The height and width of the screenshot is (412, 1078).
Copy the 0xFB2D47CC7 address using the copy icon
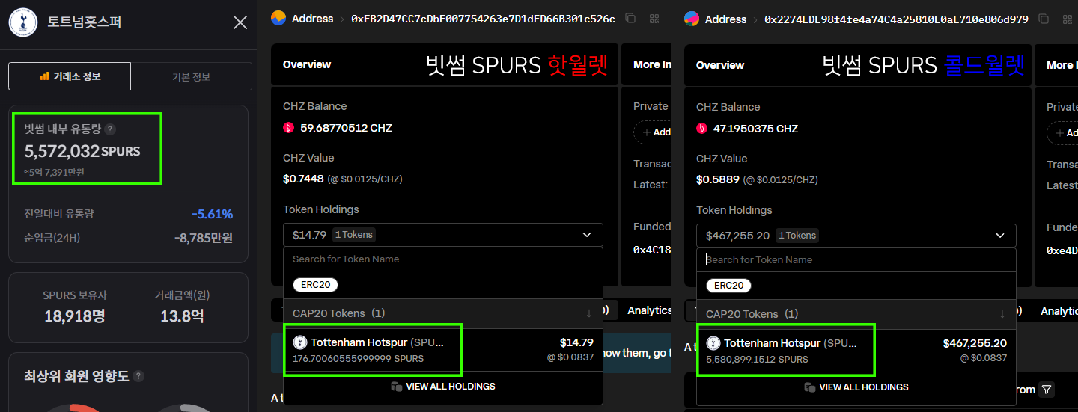click(630, 19)
